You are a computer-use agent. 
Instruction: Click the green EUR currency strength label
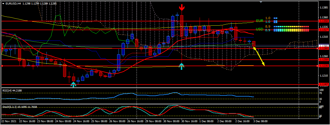point(260,21)
